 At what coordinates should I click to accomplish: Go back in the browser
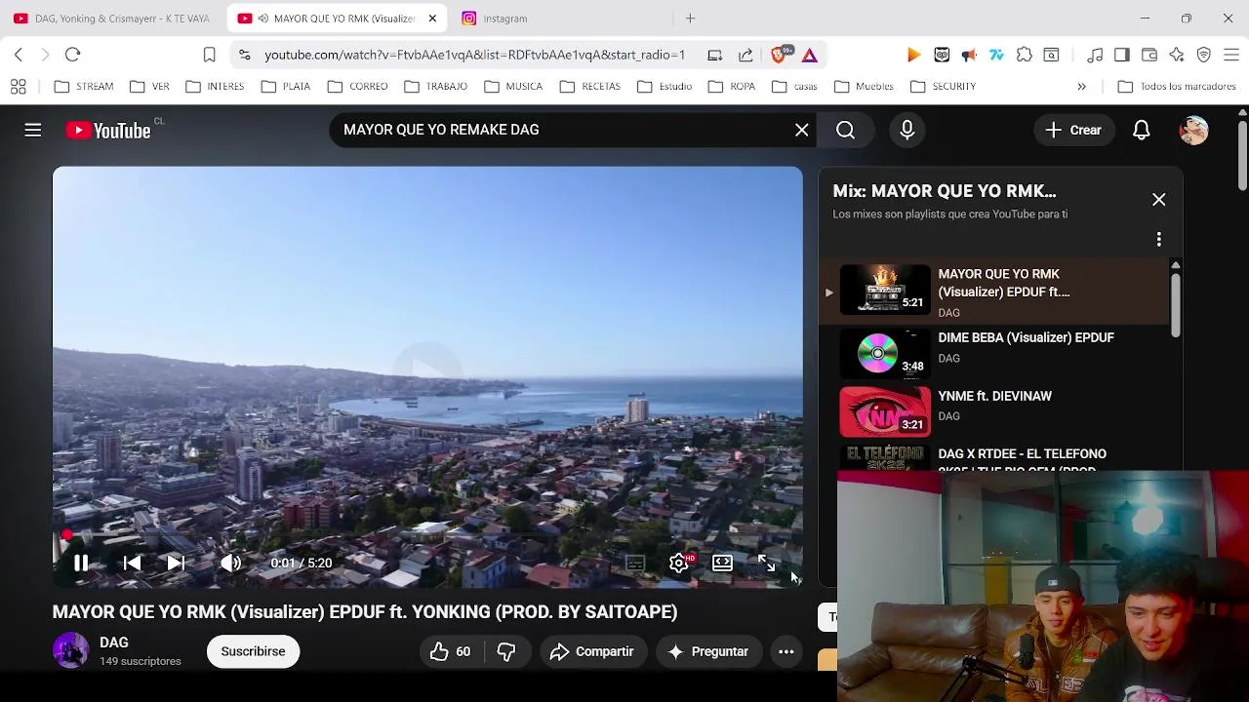click(19, 55)
